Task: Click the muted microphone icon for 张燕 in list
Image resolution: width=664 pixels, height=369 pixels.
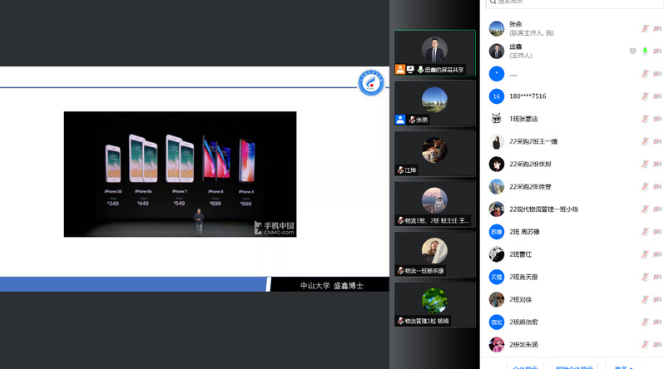Action: pyautogui.click(x=645, y=28)
